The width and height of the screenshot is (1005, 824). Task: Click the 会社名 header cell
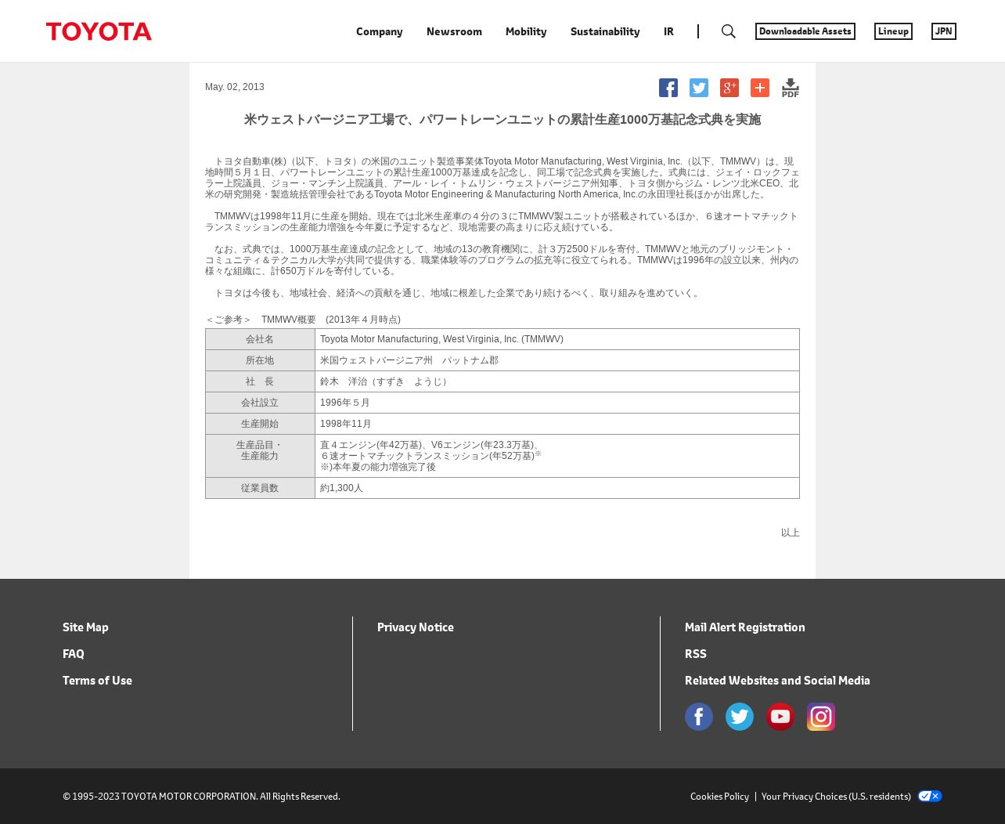point(260,339)
